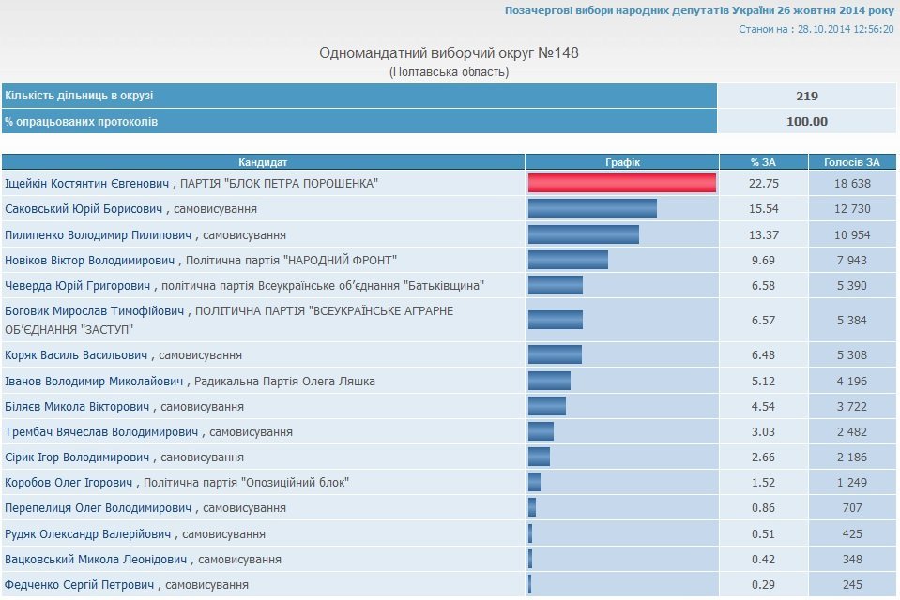Click the "Графік" column header
The image size is (900, 600).
point(621,160)
